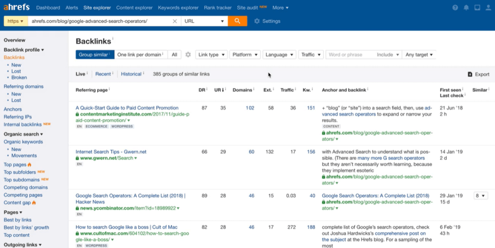Open Anchors report in sidebar
The image size is (495, 248).
click(13, 109)
